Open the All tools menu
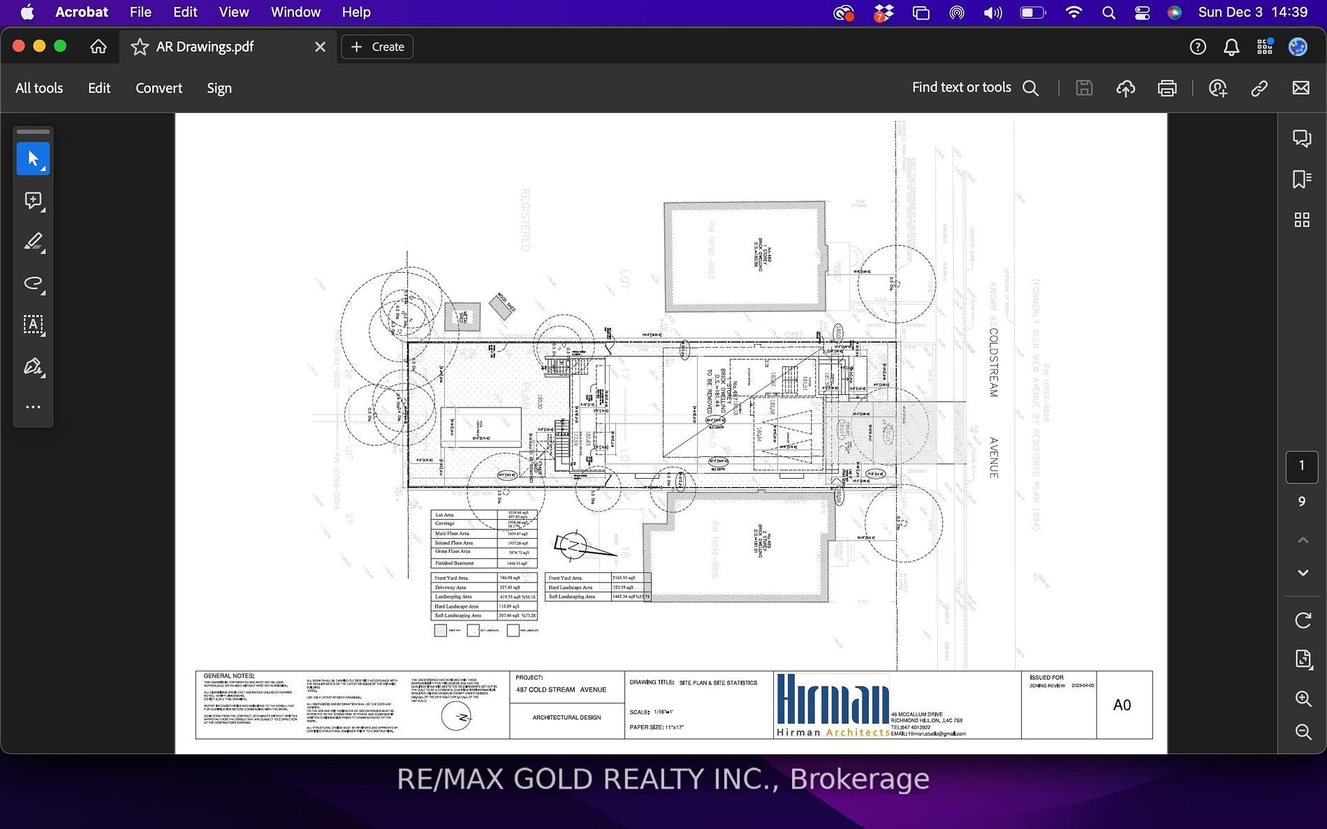 click(39, 88)
